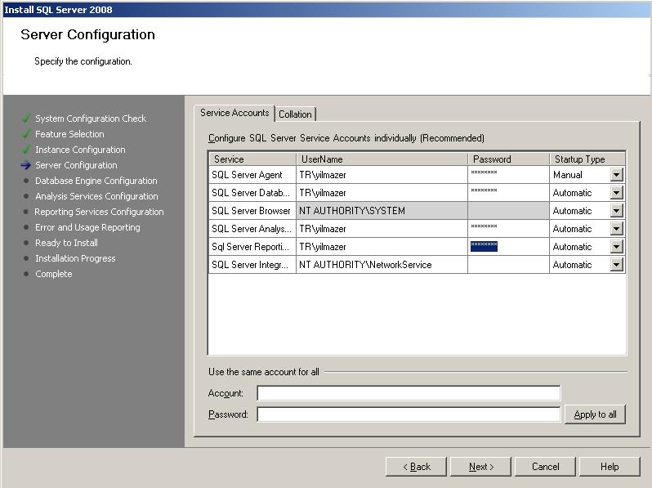Click the Analysis Services Configuration step
Screen dimensions: 652x488
tap(96, 196)
